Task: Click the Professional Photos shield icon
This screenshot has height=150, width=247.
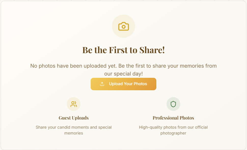Action: [173, 104]
